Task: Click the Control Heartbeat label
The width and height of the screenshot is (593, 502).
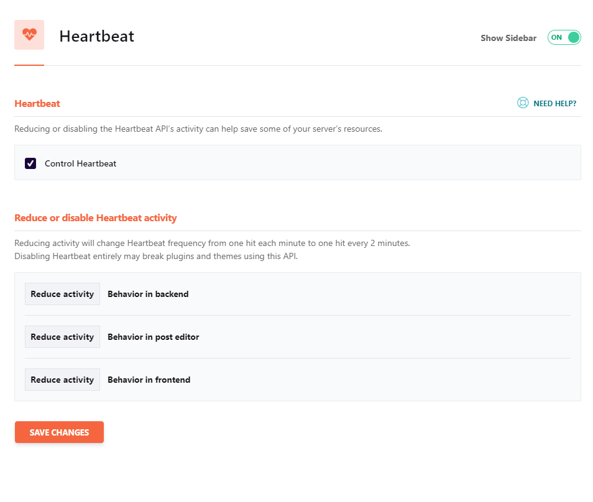Action: 81,163
